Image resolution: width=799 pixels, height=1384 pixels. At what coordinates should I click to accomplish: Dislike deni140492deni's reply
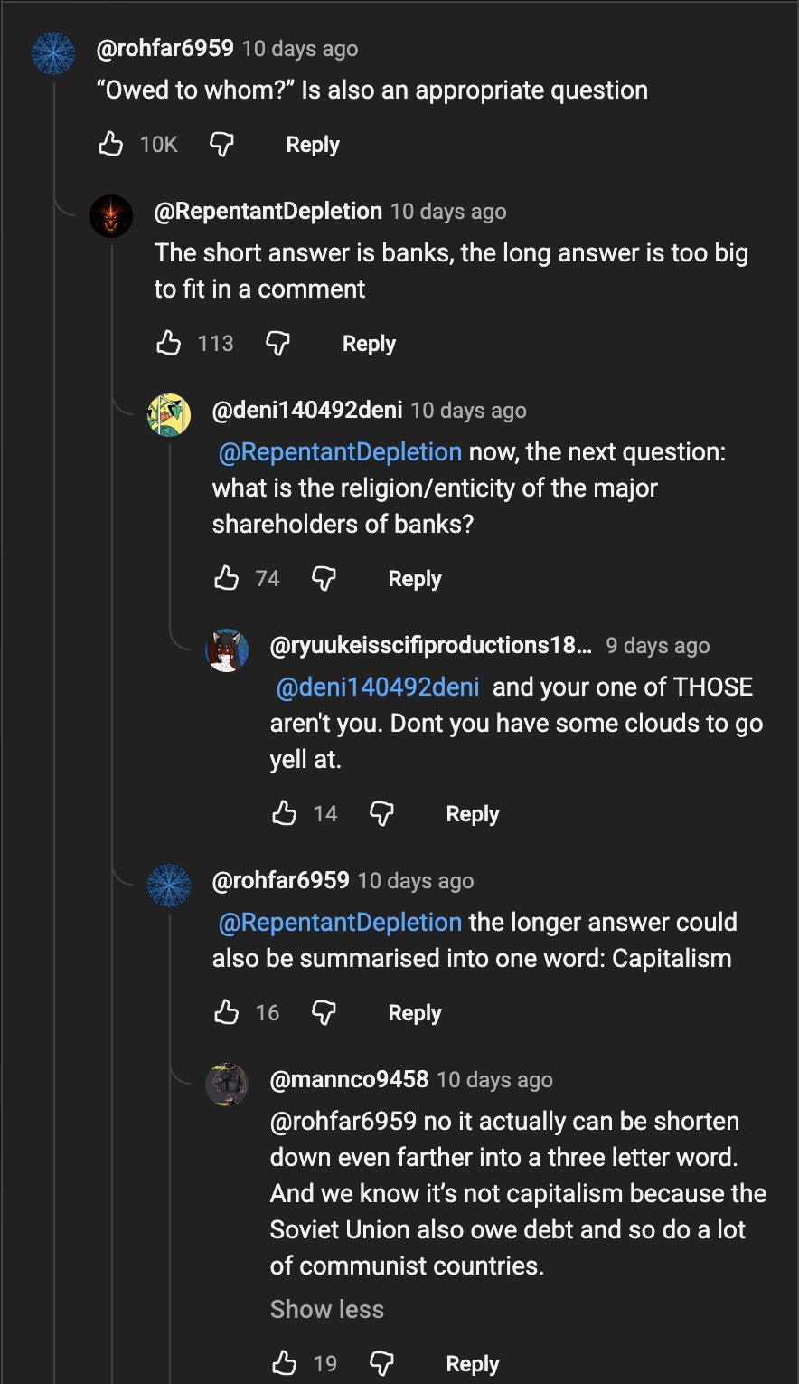click(x=324, y=578)
